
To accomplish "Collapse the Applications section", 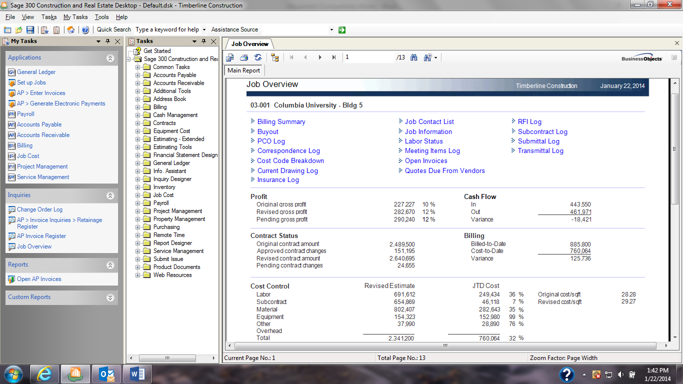I will coord(110,58).
